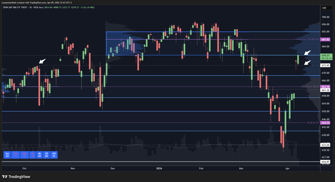
Task: Click the 25.8.8-9.9 line label
Action: click(313, 123)
